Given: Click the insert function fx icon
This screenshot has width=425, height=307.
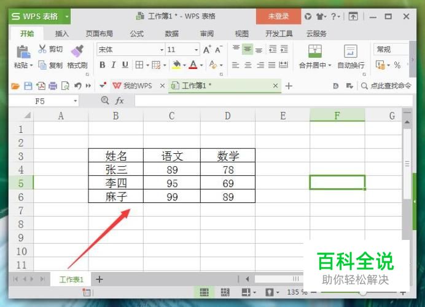Looking at the screenshot, I should (x=120, y=101).
